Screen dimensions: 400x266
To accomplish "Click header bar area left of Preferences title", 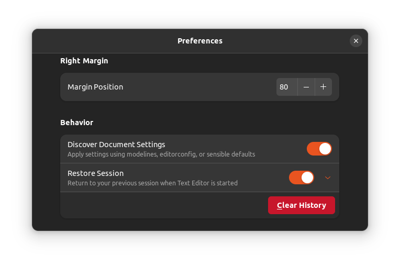I will pyautogui.click(x=105, y=41).
